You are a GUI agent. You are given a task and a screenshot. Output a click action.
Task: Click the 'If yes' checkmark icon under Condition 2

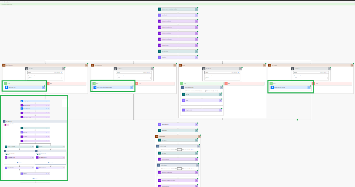[94, 84]
